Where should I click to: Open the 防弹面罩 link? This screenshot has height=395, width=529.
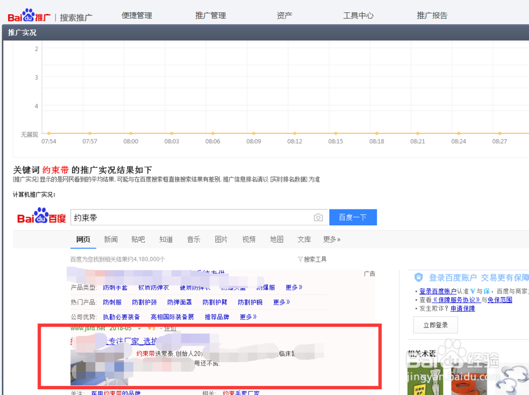[x=179, y=302]
